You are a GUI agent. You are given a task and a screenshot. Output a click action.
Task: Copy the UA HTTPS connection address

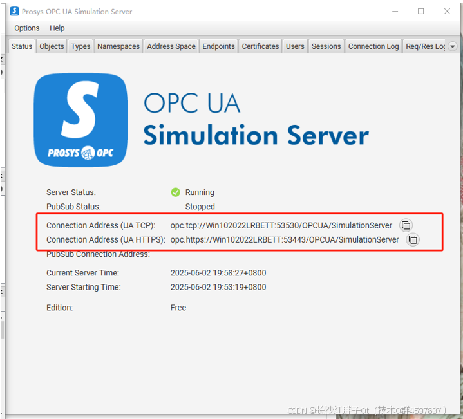point(413,239)
